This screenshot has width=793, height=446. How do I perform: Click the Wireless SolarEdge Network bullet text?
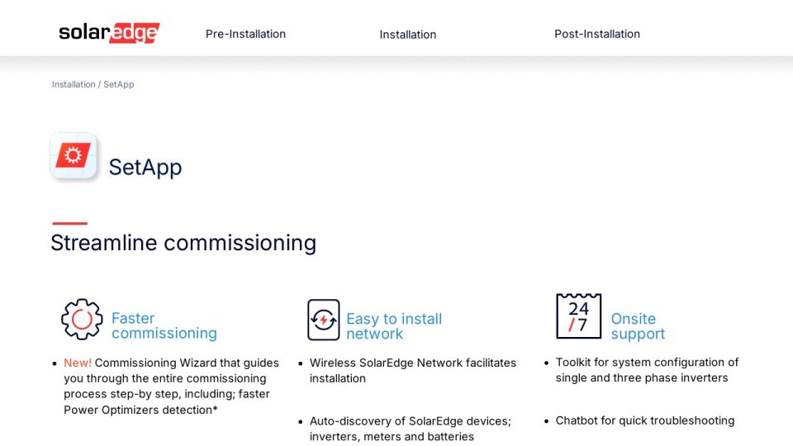click(413, 371)
